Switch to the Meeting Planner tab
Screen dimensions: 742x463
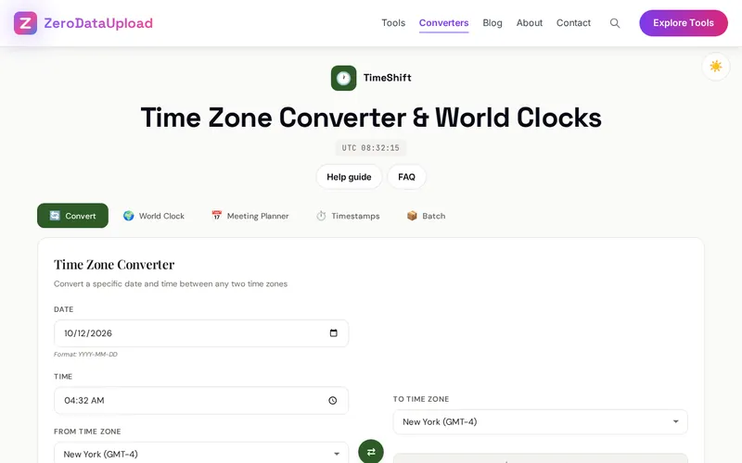pos(250,216)
